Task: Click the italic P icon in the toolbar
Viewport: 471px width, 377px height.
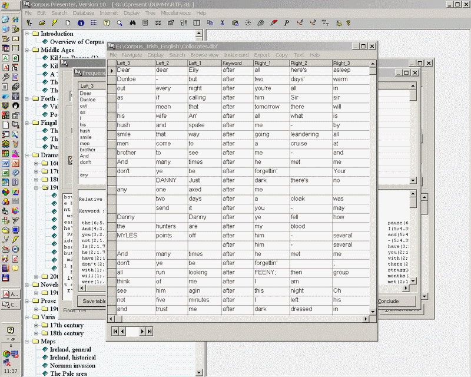Action: coord(287,23)
